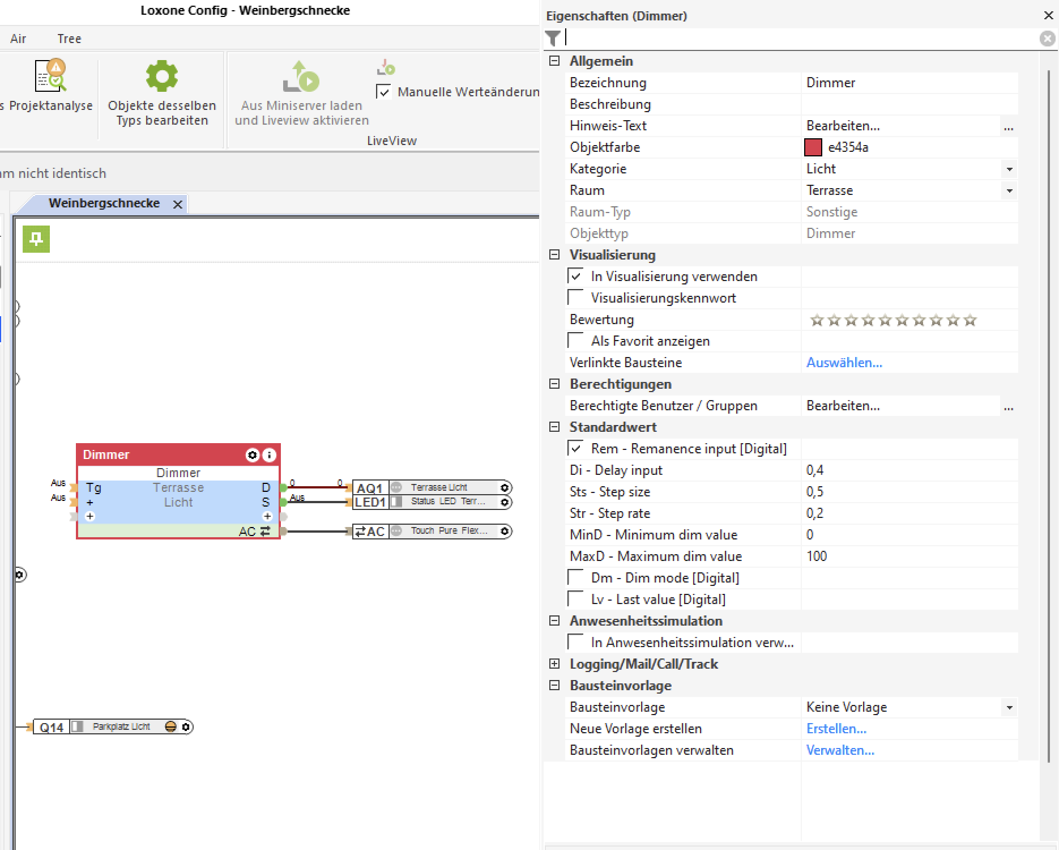The height and width of the screenshot is (850, 1059).
Task: Enable Lv - Last value checkbox
Action: [x=575, y=599]
